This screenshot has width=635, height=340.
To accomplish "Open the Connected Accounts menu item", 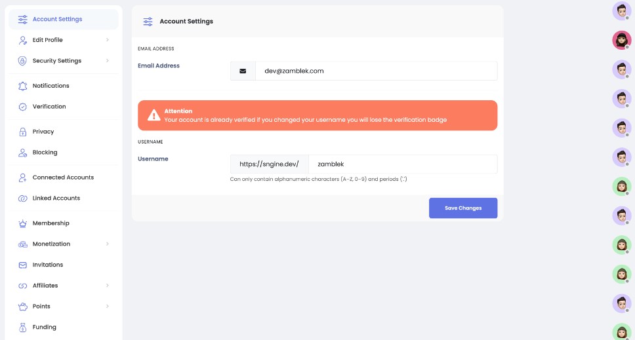I will point(63,178).
